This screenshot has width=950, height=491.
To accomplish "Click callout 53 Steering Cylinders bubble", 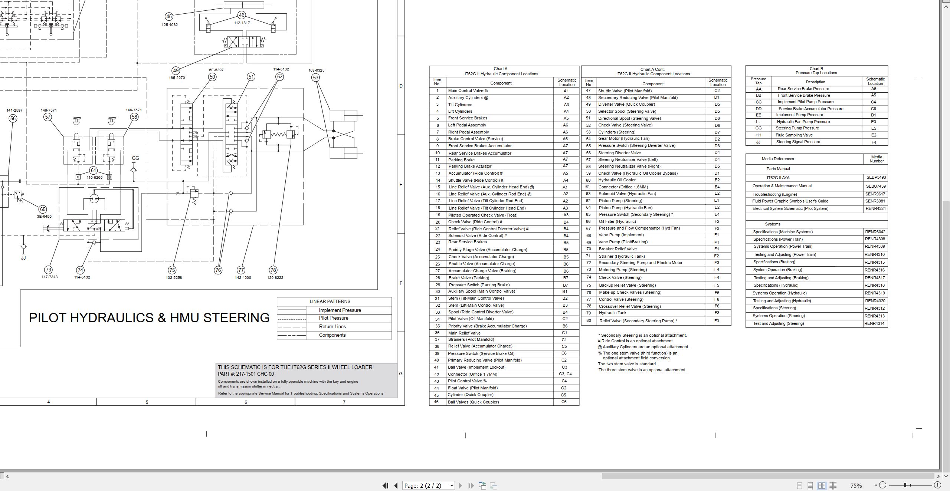I will click(315, 78).
